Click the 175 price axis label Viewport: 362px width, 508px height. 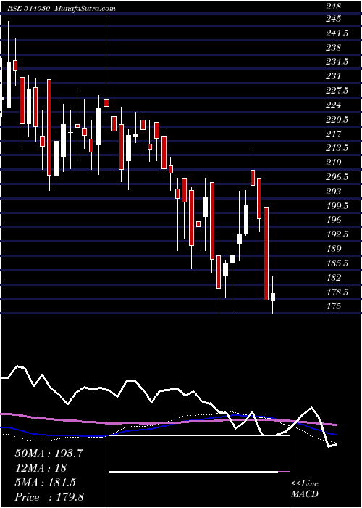point(333,306)
